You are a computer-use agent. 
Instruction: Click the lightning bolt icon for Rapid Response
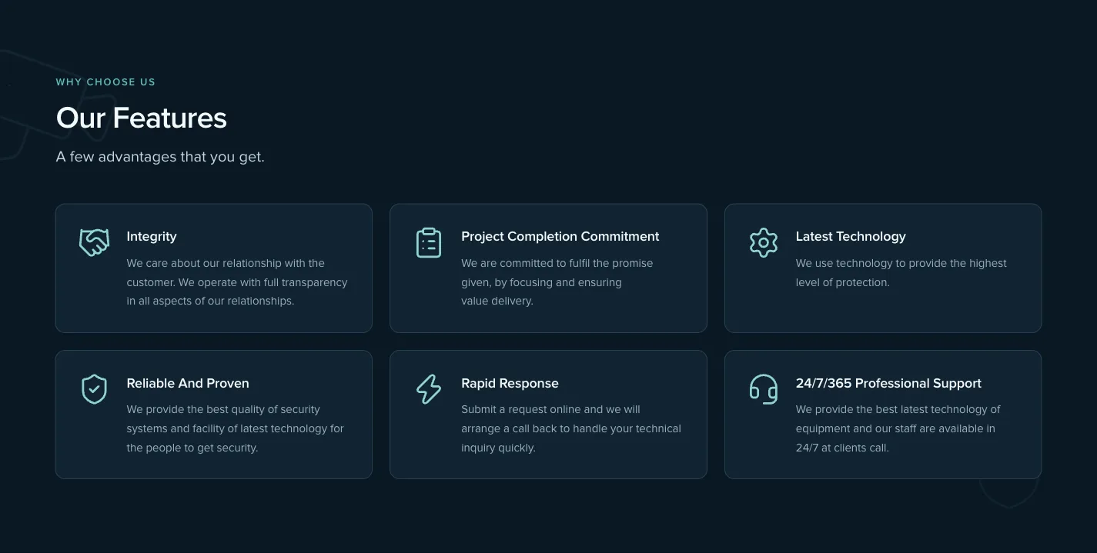429,389
